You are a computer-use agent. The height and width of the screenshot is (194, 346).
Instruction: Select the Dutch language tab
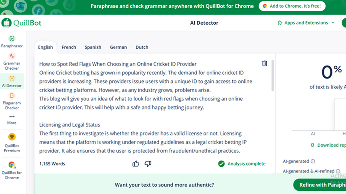coord(142,47)
